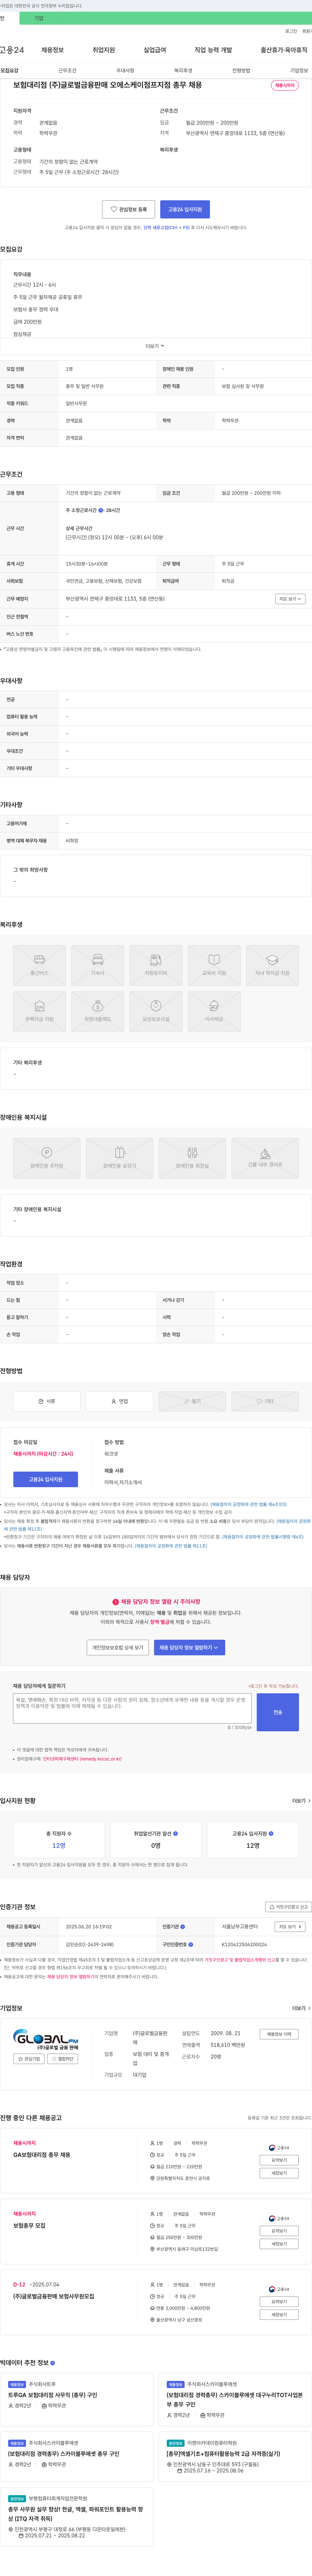Screen dimensions: 312x2576
Task: Click the 장애인용 승강기 icon
Action: click(119, 1158)
